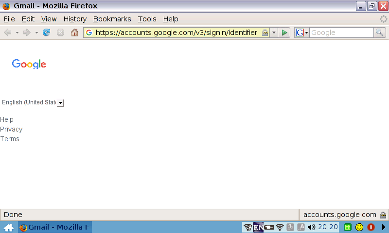This screenshot has height=233, width=389.
Task: Click the green Go button
Action: pos(284,33)
